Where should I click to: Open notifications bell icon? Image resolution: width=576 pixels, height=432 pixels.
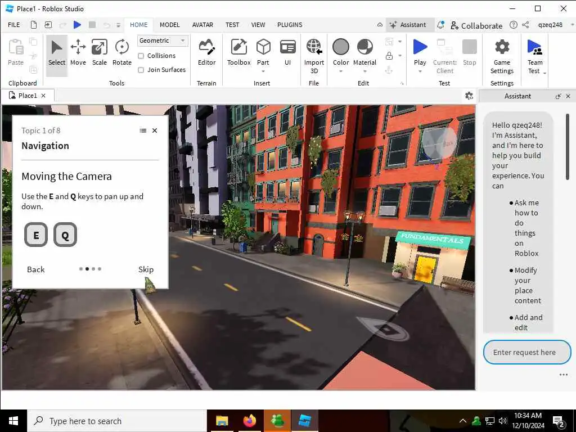click(x=440, y=25)
